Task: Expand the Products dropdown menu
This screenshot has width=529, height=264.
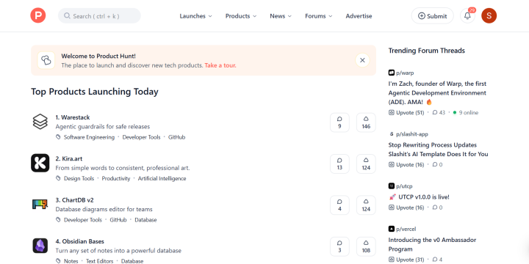Action: tap(241, 16)
